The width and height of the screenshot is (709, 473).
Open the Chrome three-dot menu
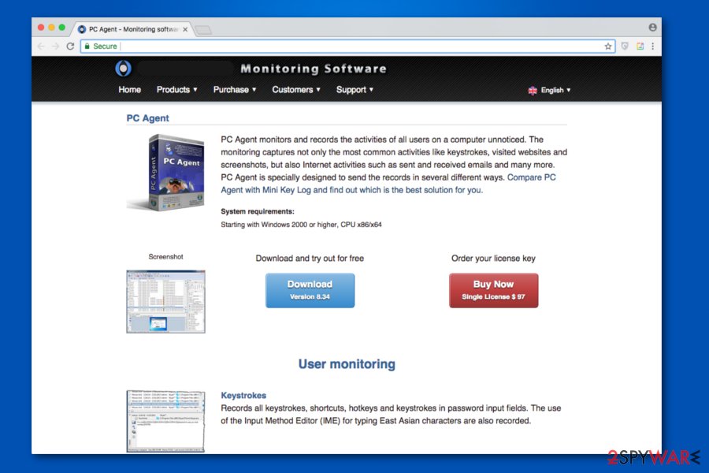click(x=652, y=46)
